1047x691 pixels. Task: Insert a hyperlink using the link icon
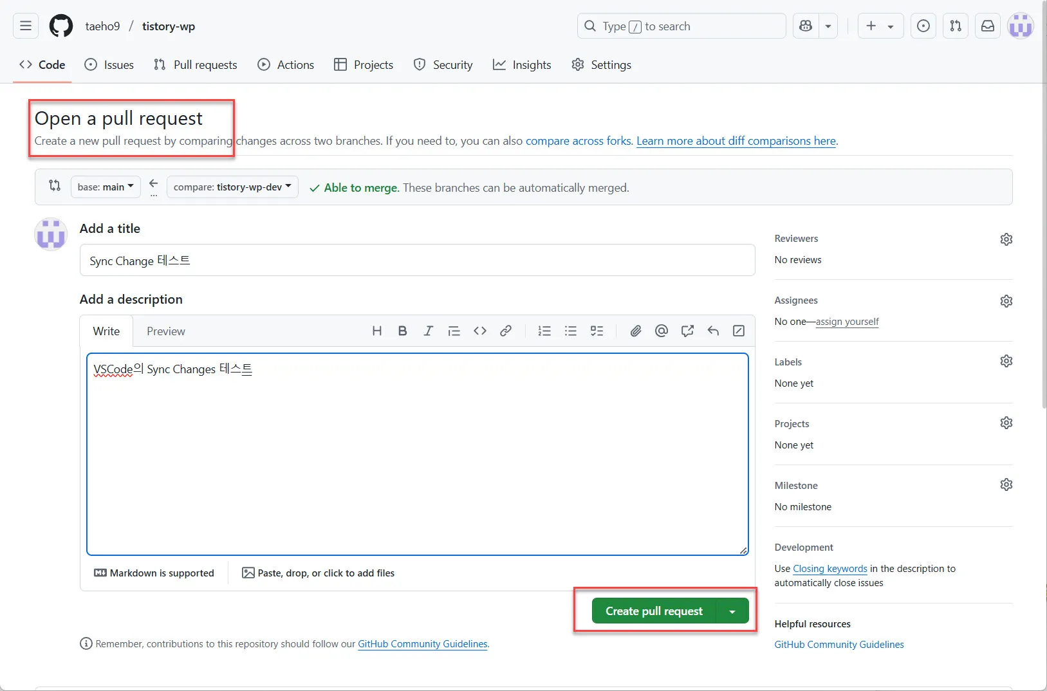point(506,331)
